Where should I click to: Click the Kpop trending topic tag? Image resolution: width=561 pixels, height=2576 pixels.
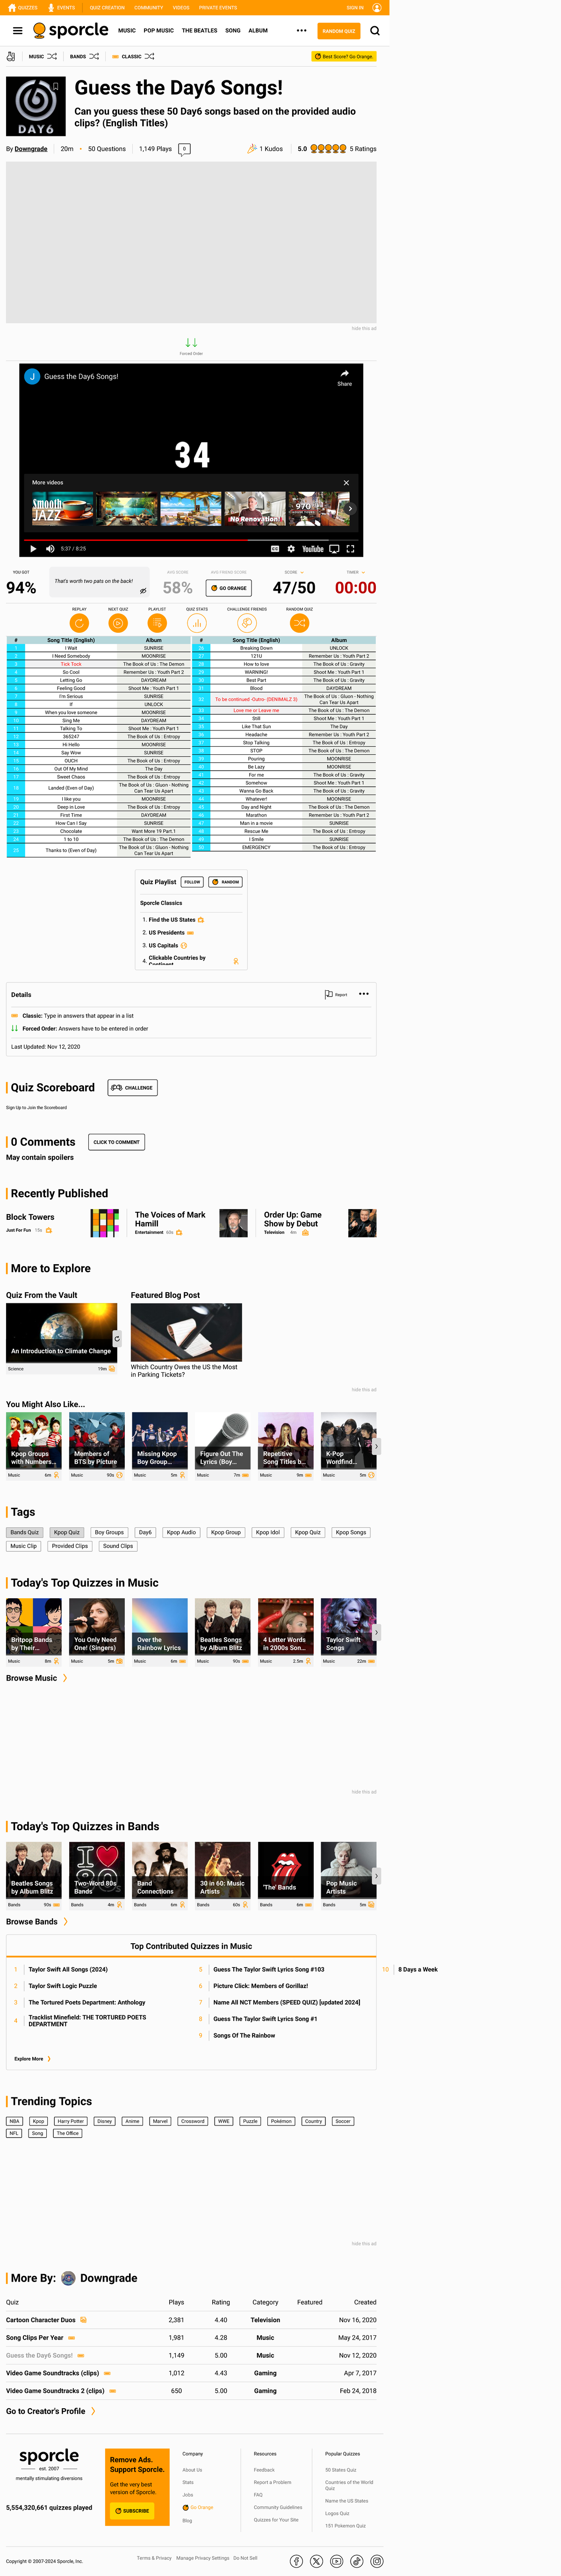pyautogui.click(x=38, y=2121)
